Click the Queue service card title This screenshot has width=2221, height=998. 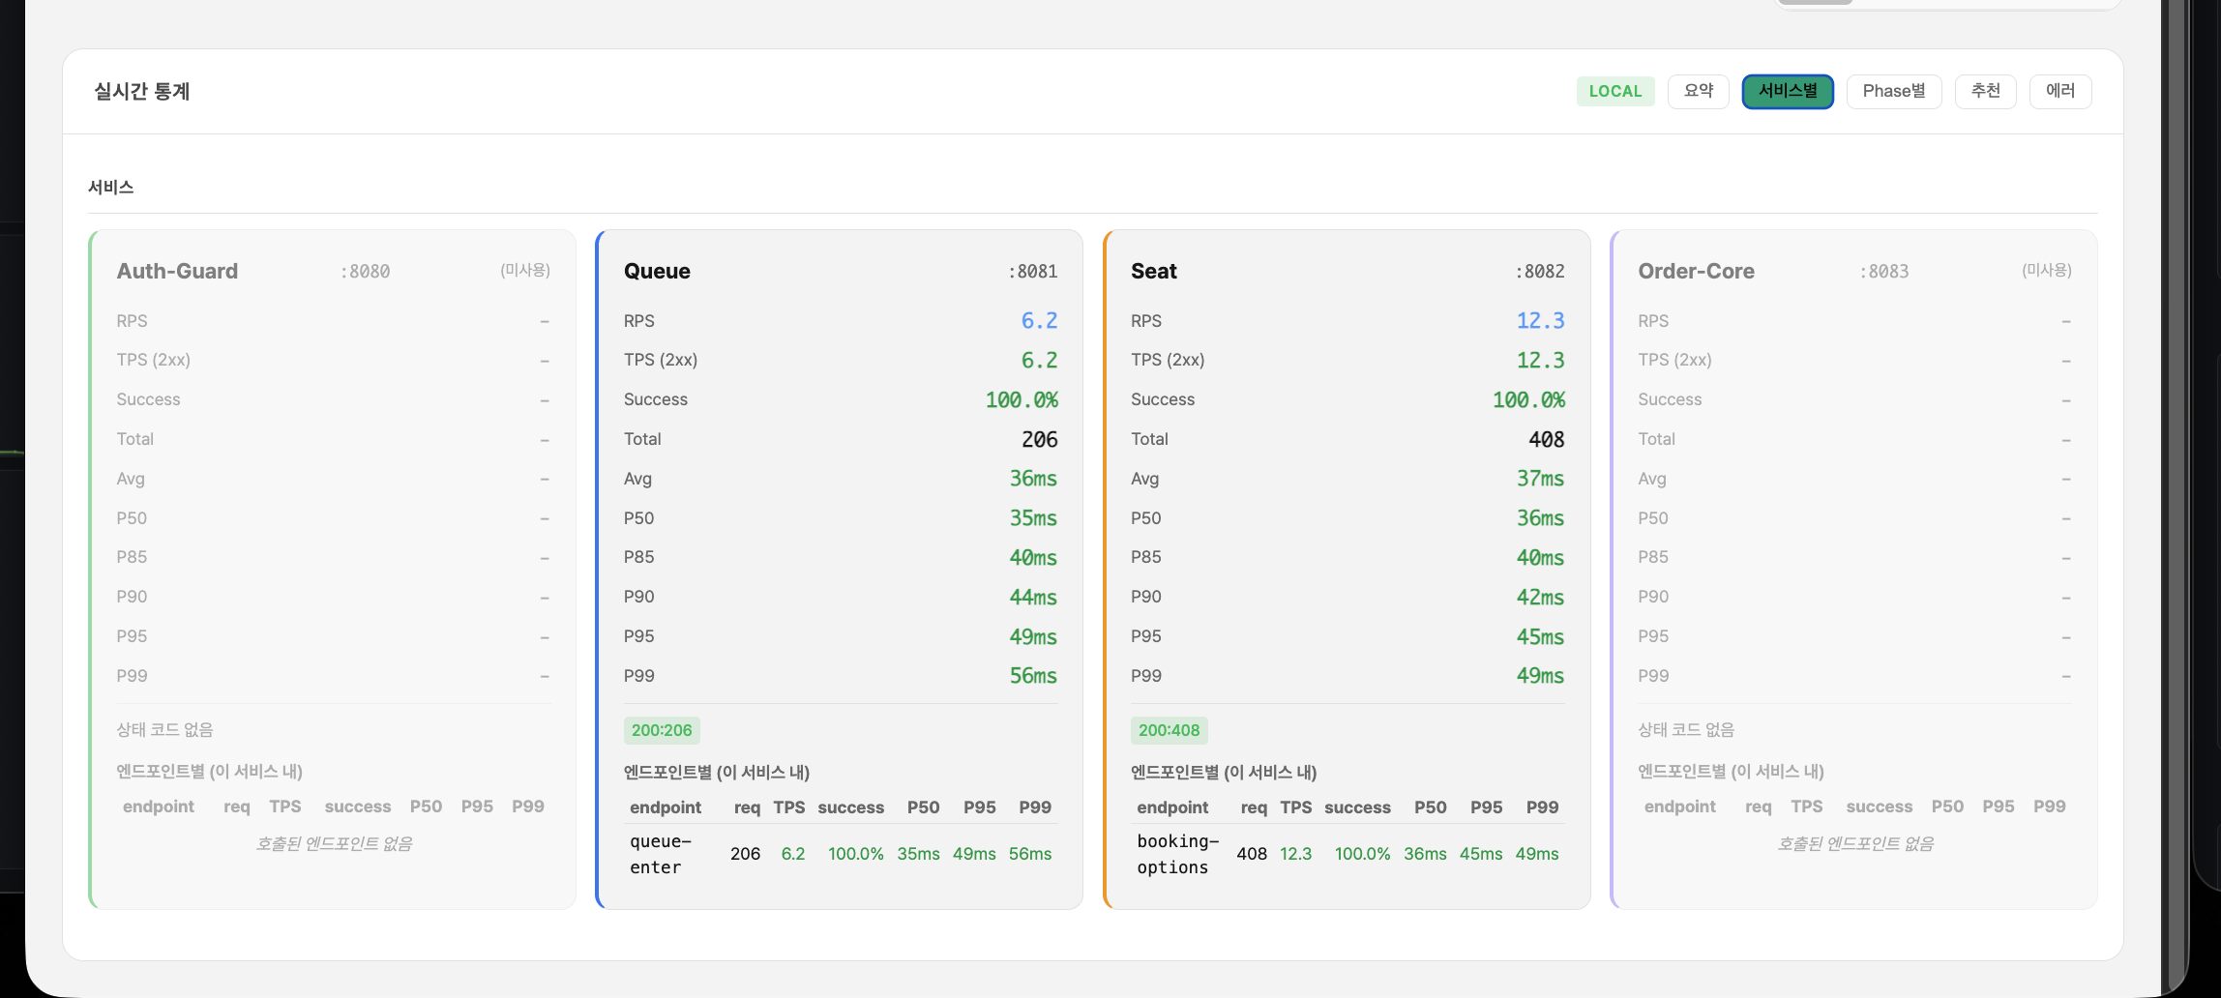[657, 271]
